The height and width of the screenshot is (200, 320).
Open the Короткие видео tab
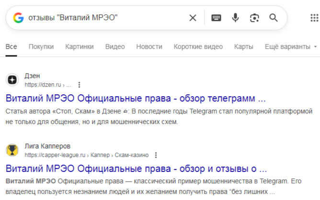(x=198, y=46)
